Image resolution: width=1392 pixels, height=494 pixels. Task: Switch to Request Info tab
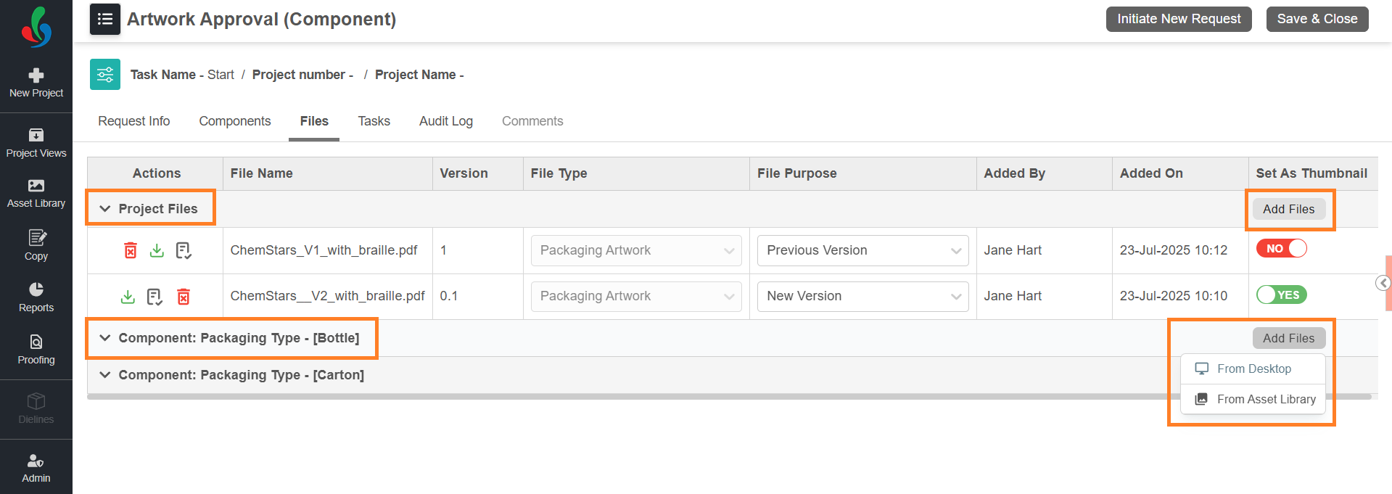(x=134, y=121)
